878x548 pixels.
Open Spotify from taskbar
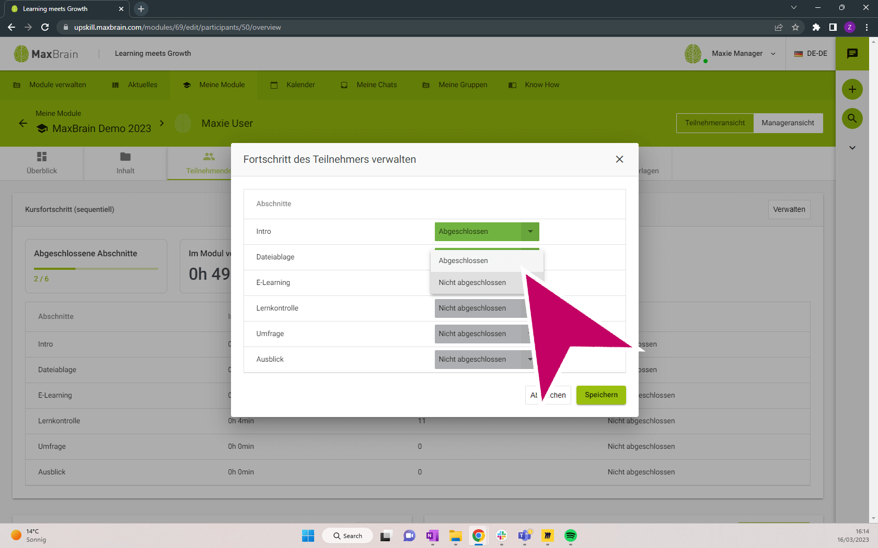[x=571, y=535]
